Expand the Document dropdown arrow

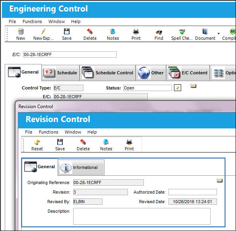tap(219, 33)
